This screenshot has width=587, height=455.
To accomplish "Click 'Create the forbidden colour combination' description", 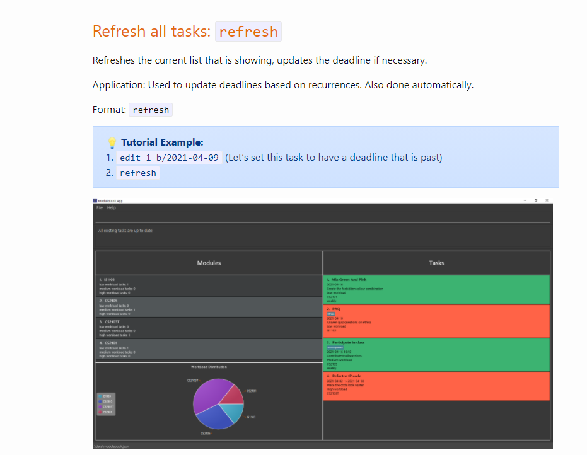I will 355,289.
